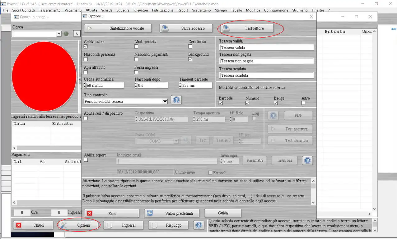
Task: Enable Apri all'avvio checkbox
Action: pos(86,72)
